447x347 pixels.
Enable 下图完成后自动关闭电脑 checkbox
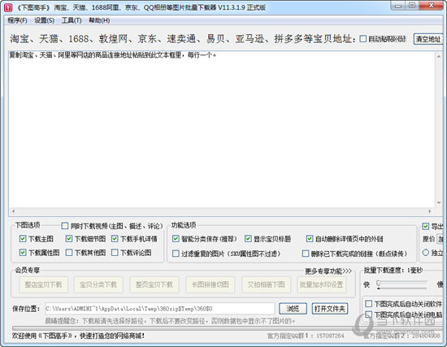[369, 314]
